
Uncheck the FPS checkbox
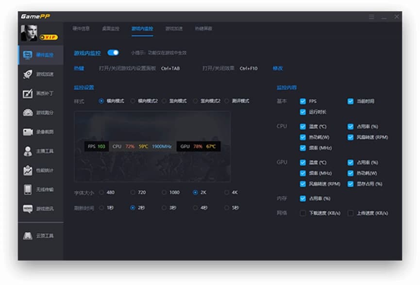click(x=302, y=101)
